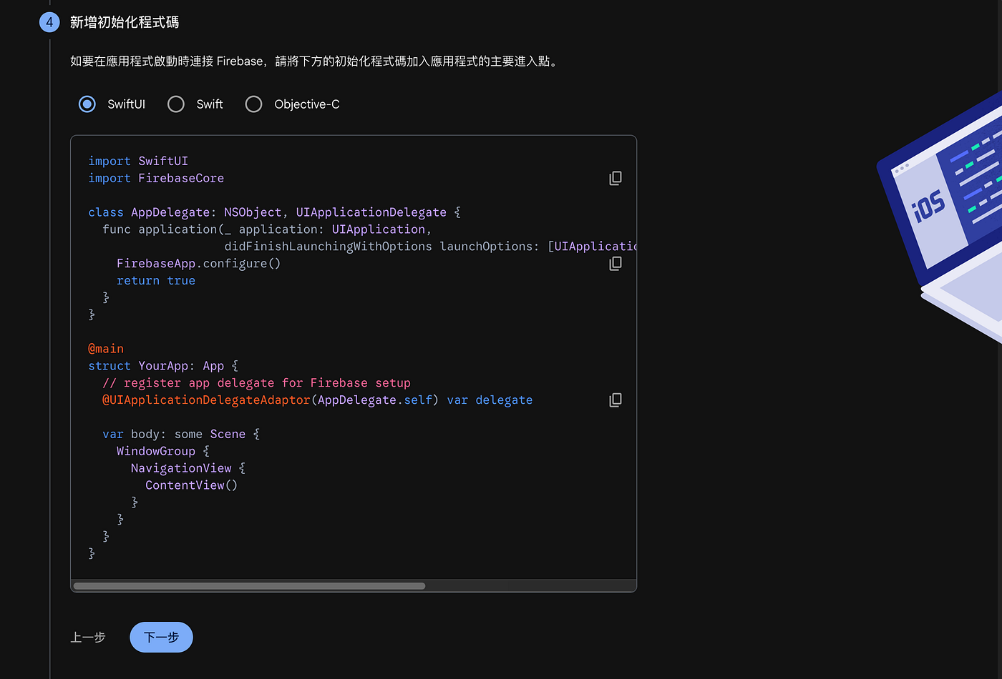Select the Objective-C radio option
The height and width of the screenshot is (679, 1002).
click(254, 104)
